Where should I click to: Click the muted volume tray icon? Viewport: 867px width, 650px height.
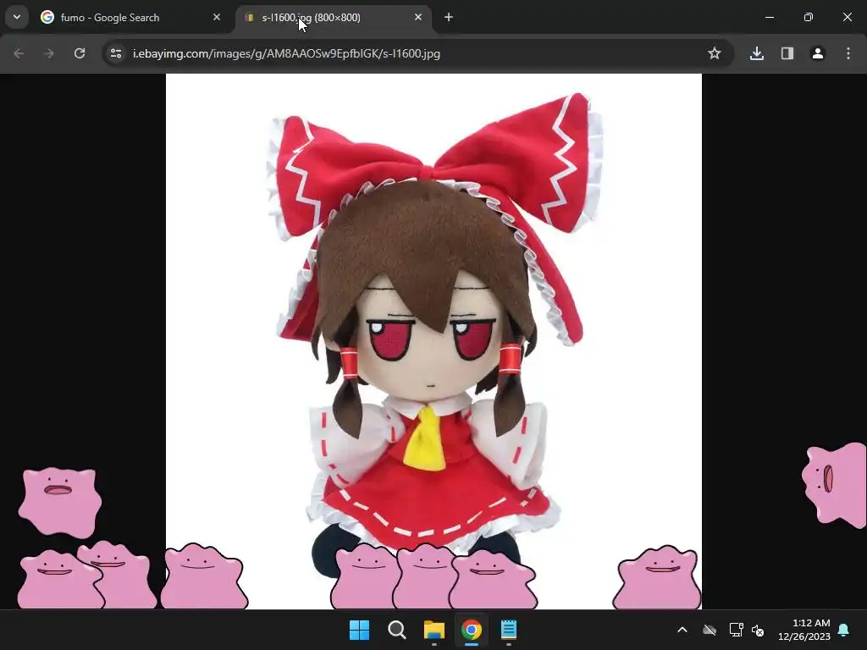tap(758, 630)
